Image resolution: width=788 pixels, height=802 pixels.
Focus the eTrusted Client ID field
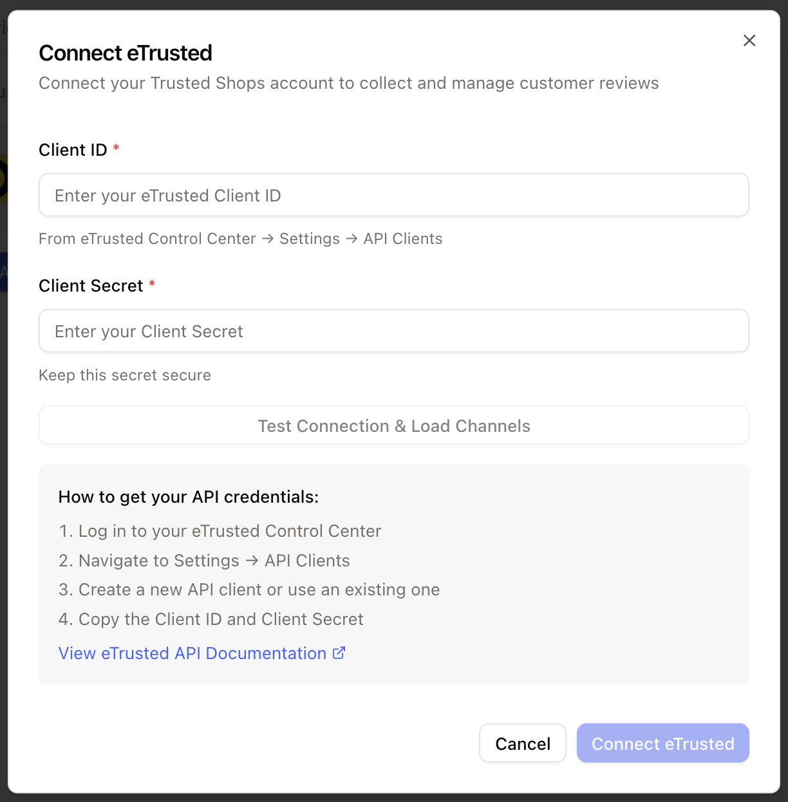coord(394,195)
